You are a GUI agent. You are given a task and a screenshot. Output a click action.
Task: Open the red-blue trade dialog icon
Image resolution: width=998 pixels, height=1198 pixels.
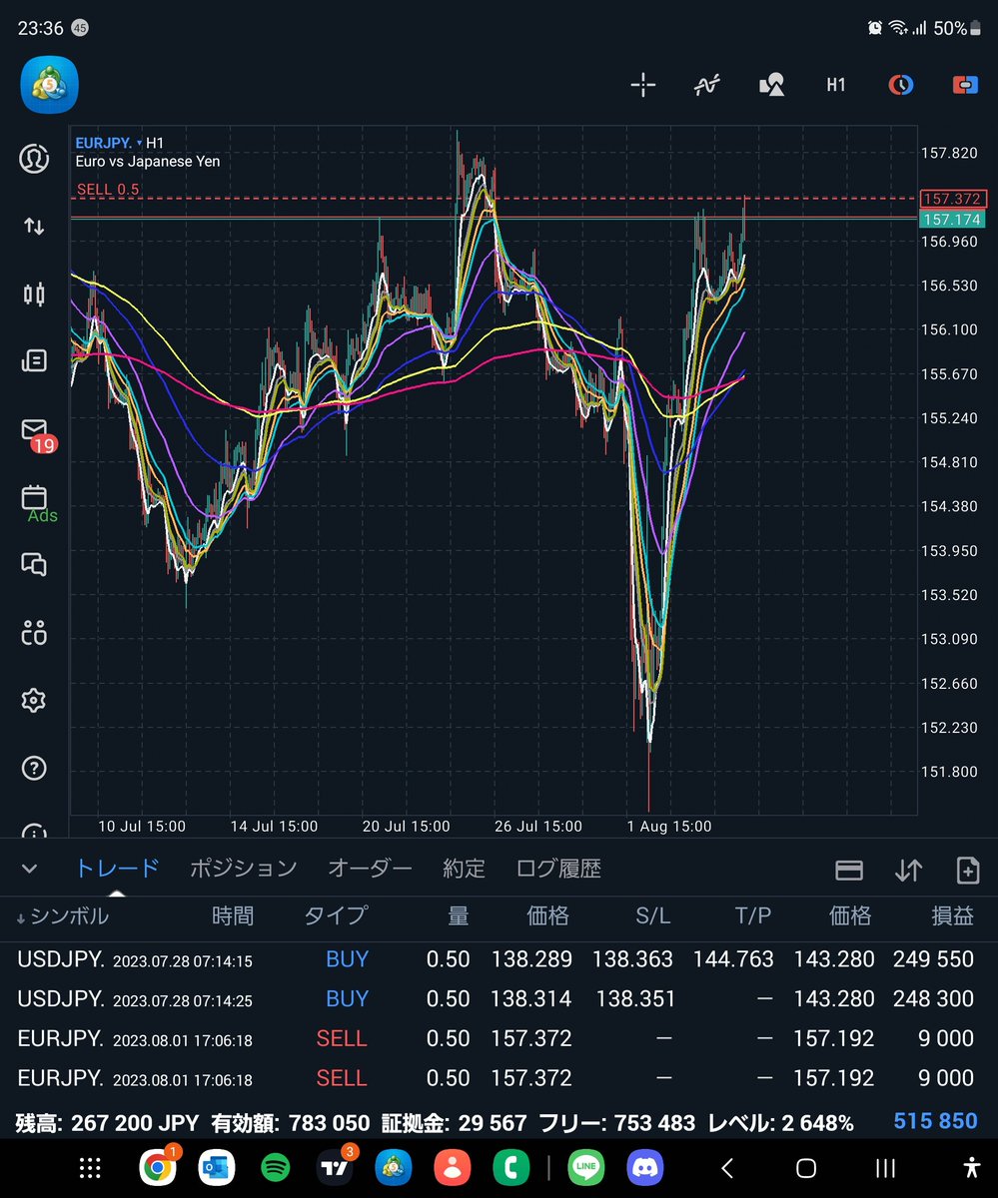pos(965,85)
